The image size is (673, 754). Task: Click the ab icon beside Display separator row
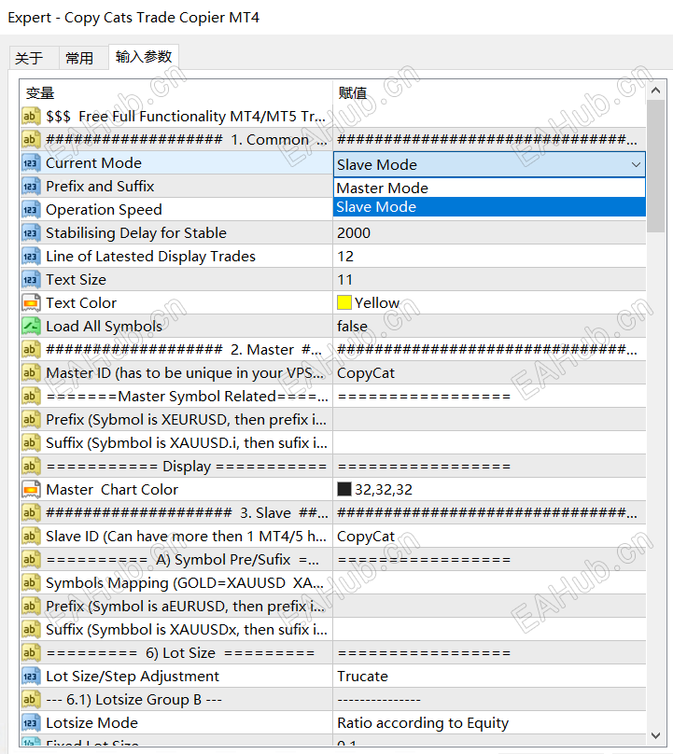pyautogui.click(x=30, y=466)
